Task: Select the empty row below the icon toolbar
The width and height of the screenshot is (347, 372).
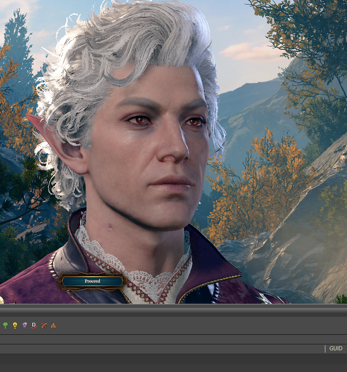Action: 173,339
